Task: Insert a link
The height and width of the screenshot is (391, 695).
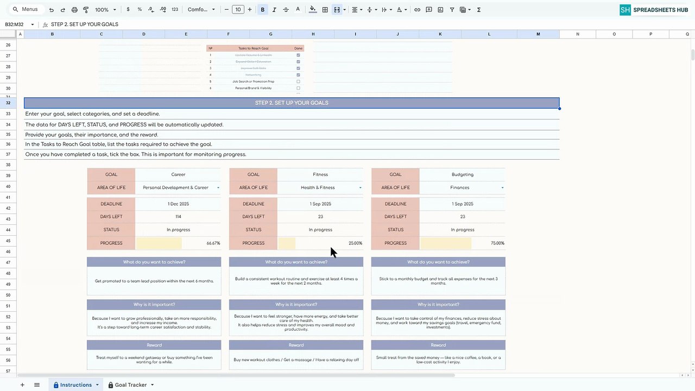Action: click(417, 10)
